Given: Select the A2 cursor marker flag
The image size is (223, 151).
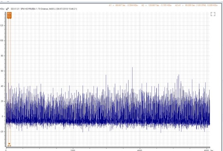Looking at the screenshot, I should click(10, 15).
